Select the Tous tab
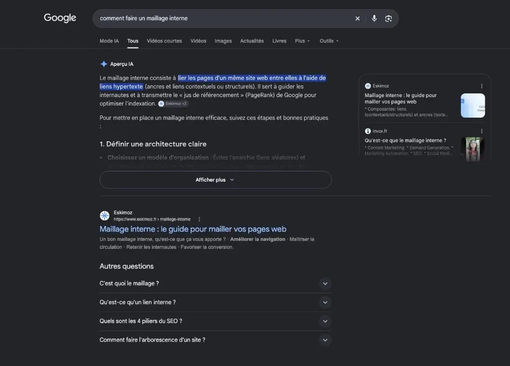Viewport: 510px width, 366px height. pyautogui.click(x=133, y=41)
